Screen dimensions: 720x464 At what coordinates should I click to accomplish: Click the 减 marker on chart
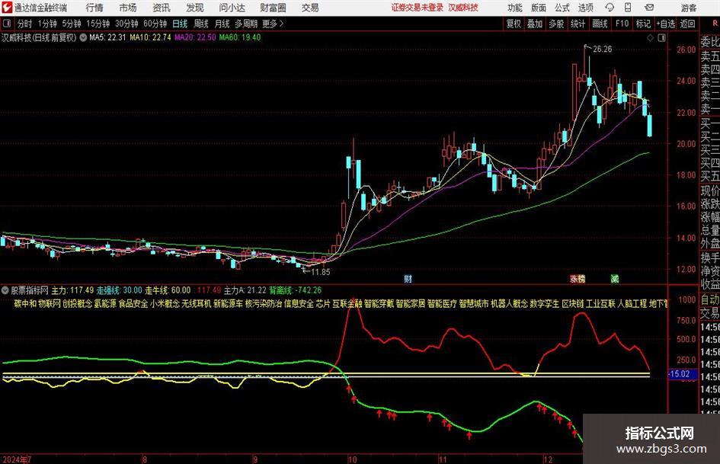click(614, 278)
